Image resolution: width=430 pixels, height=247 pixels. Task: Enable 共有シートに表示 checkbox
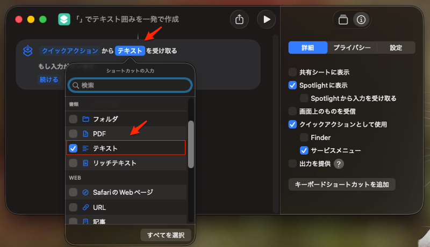click(x=292, y=72)
